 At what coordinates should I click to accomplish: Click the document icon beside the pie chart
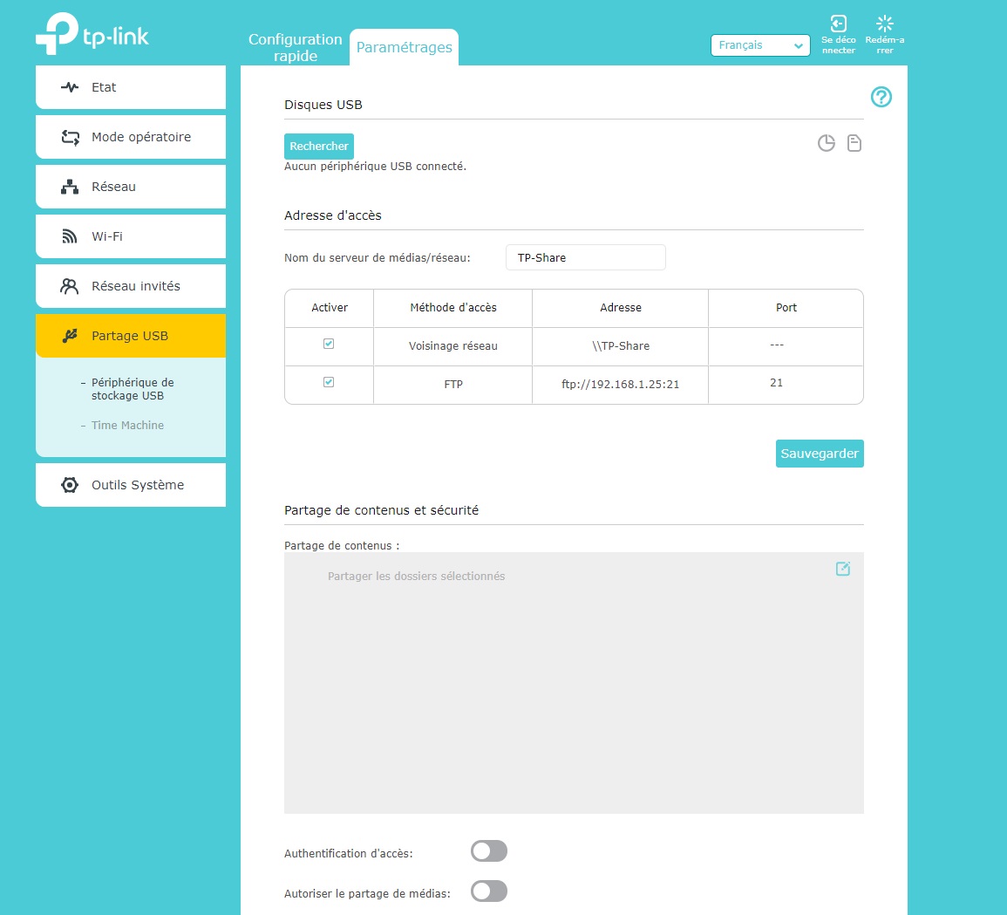coord(854,143)
